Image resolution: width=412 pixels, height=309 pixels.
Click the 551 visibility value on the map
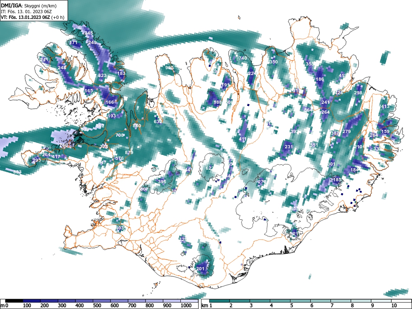click(x=314, y=145)
